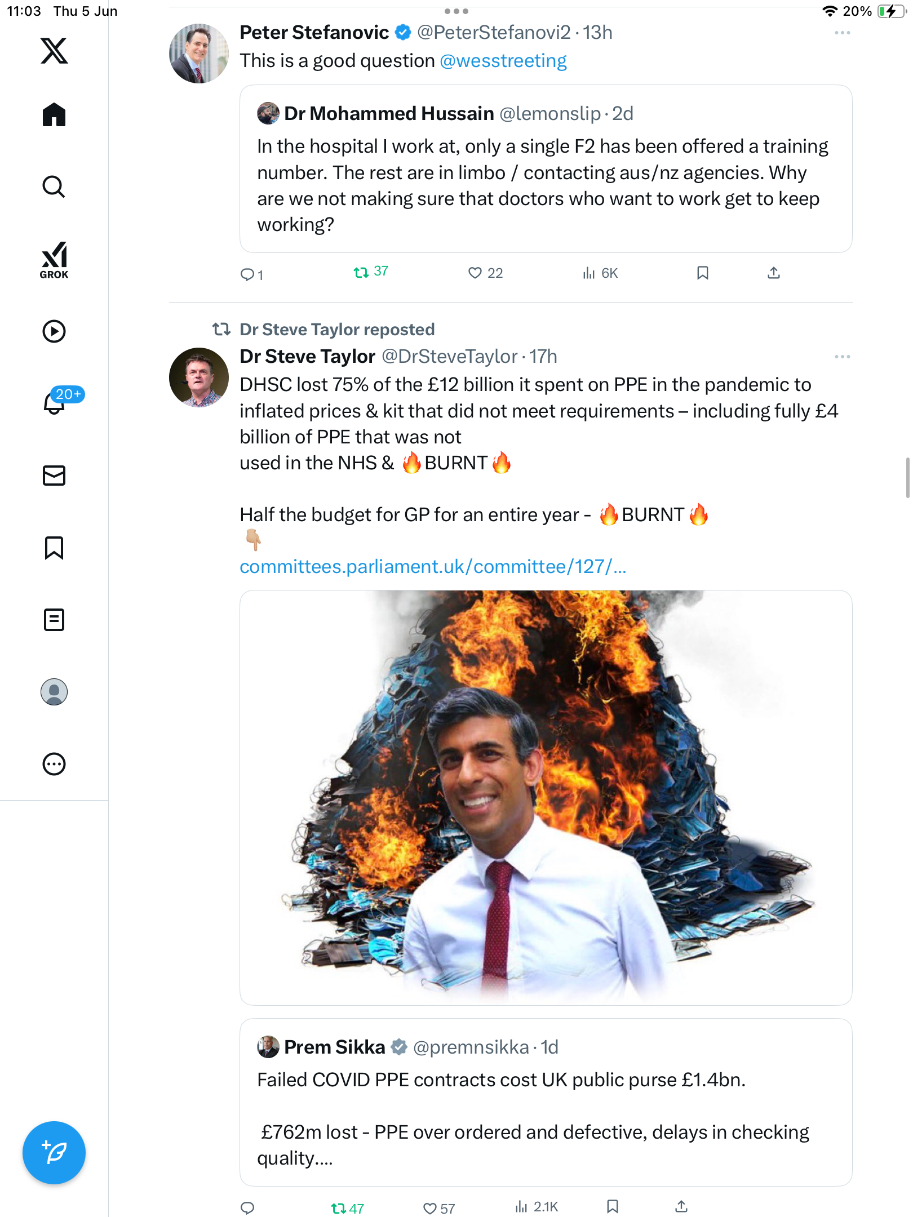Expand the sidebar More circle menu
The image size is (913, 1217).
[54, 764]
